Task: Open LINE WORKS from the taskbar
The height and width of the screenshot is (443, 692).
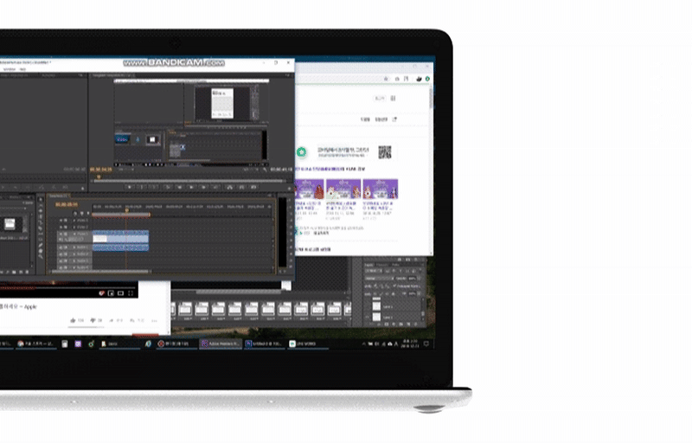Action: (x=304, y=343)
